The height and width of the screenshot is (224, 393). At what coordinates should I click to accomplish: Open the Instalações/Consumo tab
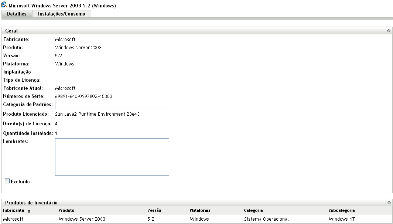click(x=62, y=14)
